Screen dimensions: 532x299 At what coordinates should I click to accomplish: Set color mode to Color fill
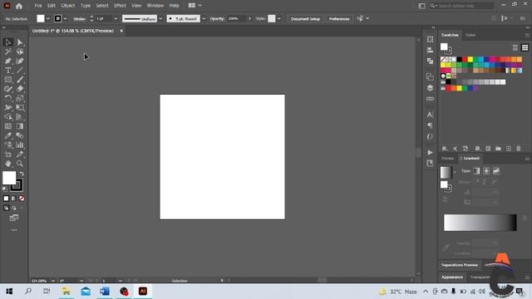click(x=6, y=199)
